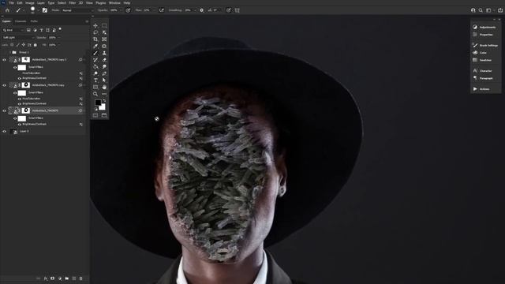
Task: Click the Smoothing value field
Action: (x=189, y=10)
